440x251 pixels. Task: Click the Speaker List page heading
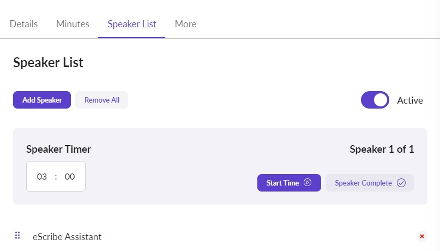(x=48, y=62)
